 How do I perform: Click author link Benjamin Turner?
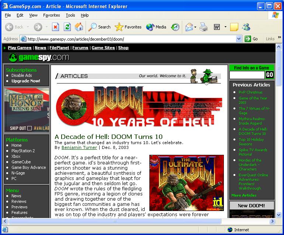pyautogui.click(x=79, y=147)
